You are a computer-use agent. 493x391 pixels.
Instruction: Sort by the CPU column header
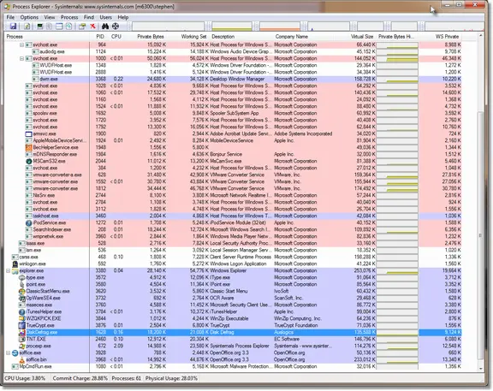pos(116,37)
